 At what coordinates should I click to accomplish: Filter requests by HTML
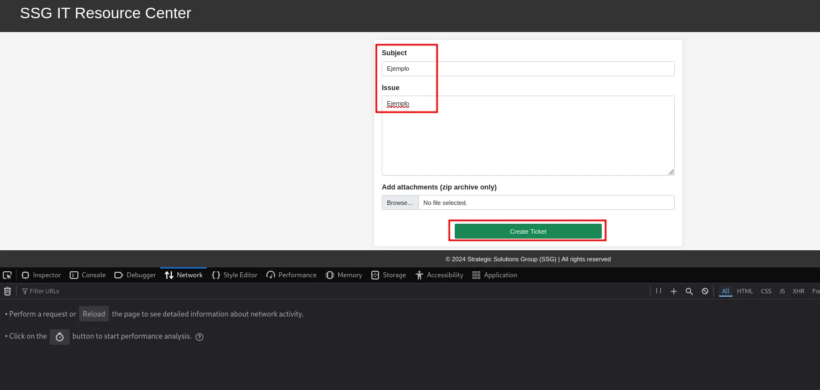pos(745,291)
